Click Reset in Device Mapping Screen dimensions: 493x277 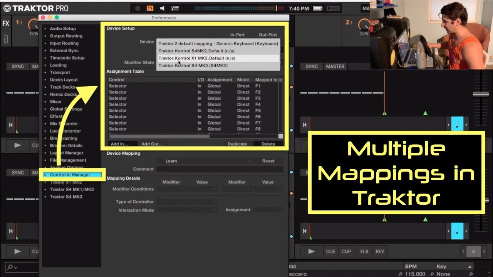(x=268, y=161)
